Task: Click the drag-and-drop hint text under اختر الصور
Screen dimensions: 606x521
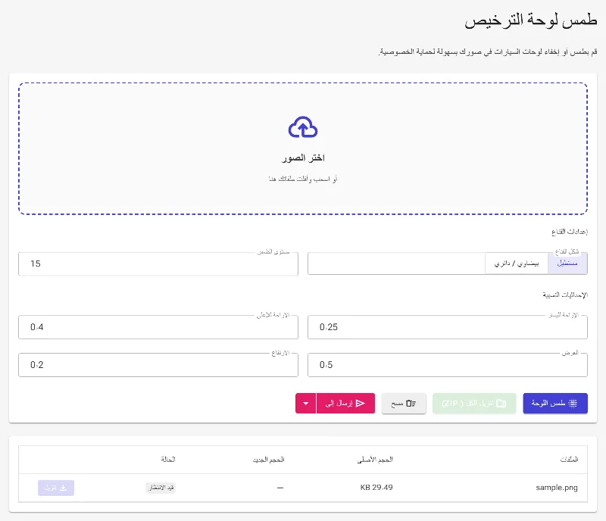Action: 303,179
